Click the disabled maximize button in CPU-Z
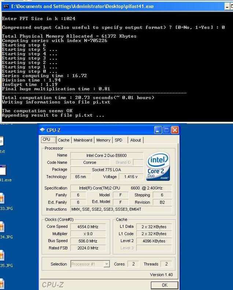Screen dimensions: 233x290 click(x=166, y=130)
